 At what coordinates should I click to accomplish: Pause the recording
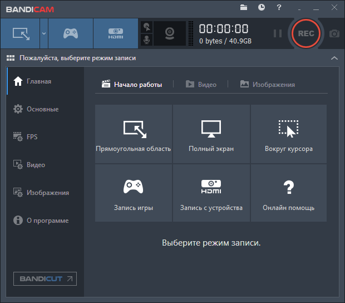pyautogui.click(x=278, y=33)
